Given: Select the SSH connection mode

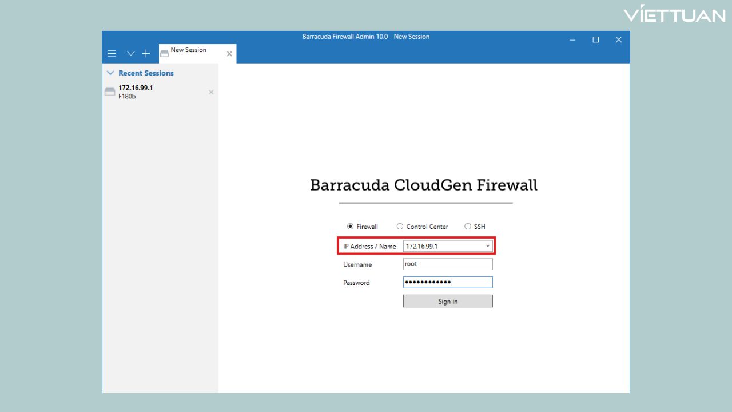Looking at the screenshot, I should pyautogui.click(x=468, y=226).
